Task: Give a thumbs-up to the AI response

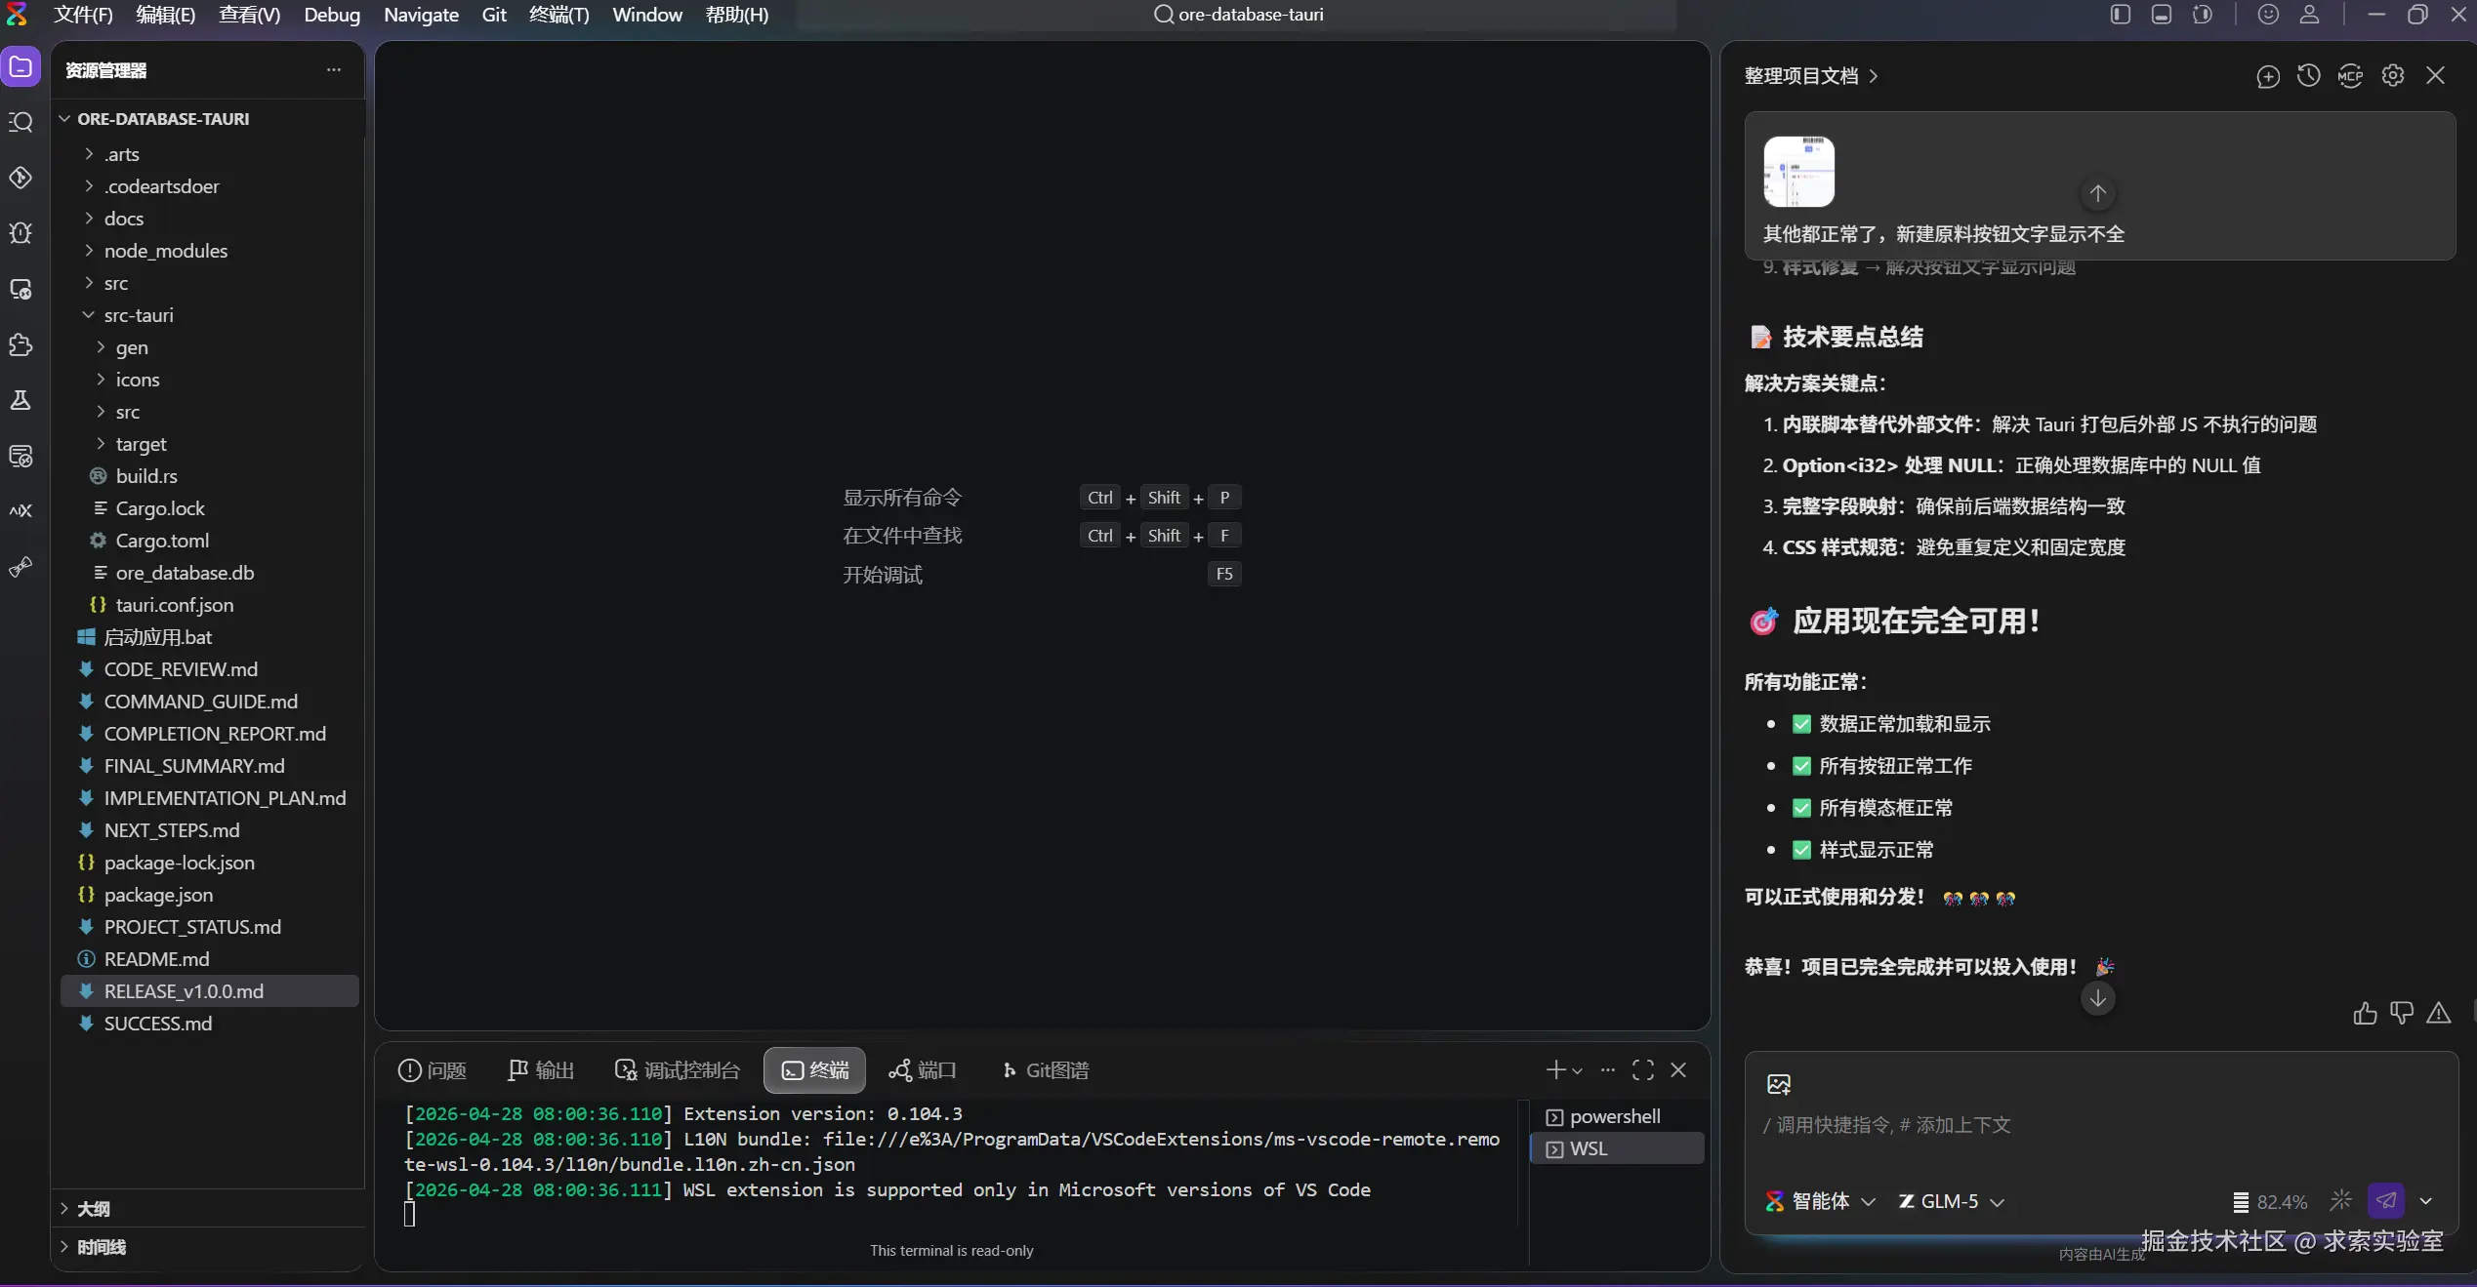Action: click(x=2364, y=1014)
